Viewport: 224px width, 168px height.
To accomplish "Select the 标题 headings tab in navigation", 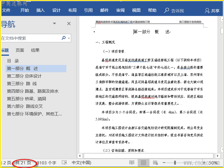I will click(x=5, y=50).
